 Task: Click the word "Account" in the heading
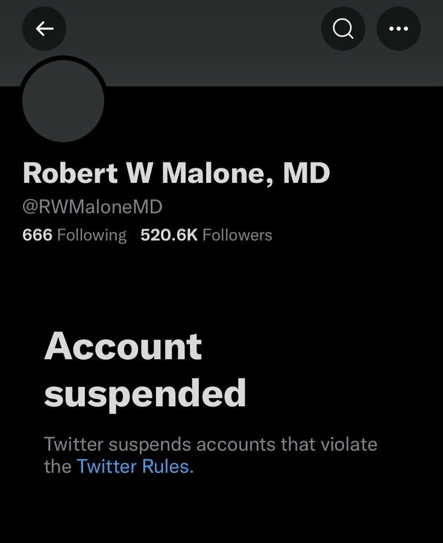pos(123,346)
